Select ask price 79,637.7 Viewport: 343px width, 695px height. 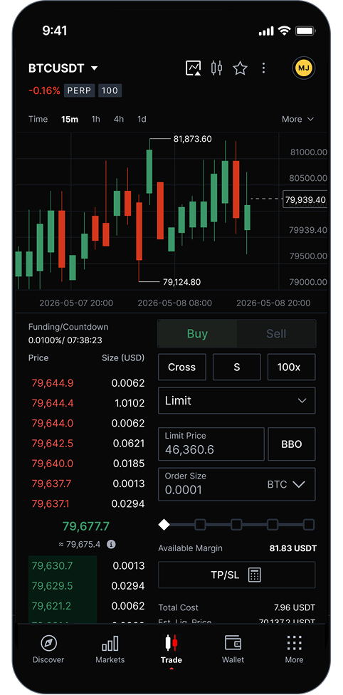tap(53, 484)
